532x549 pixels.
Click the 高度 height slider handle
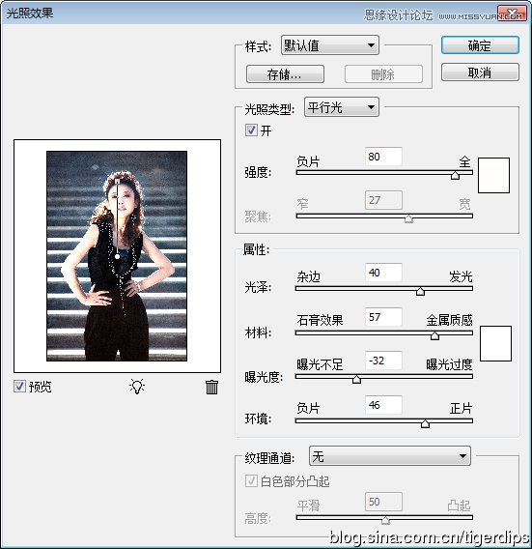pyautogui.click(x=385, y=520)
